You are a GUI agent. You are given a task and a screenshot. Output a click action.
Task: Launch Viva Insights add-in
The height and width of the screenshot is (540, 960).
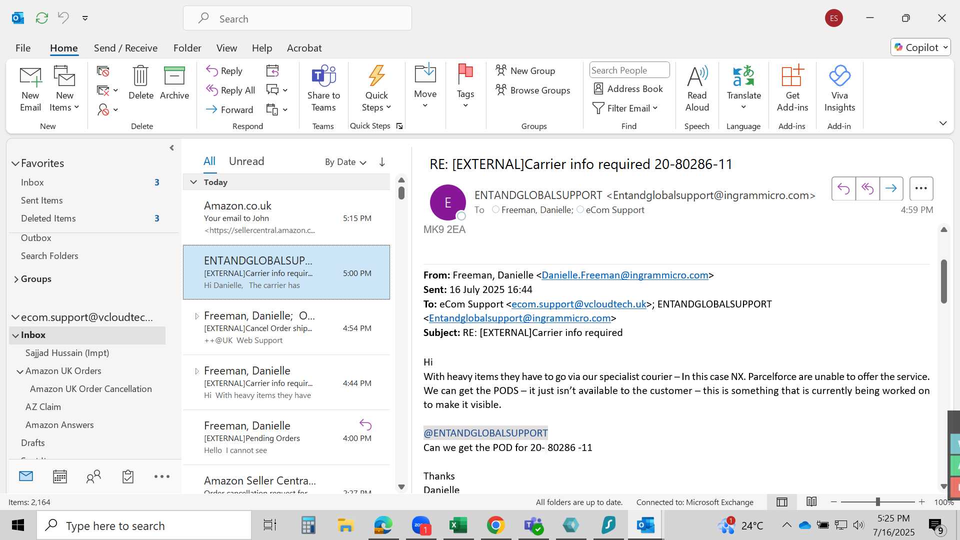pyautogui.click(x=839, y=89)
